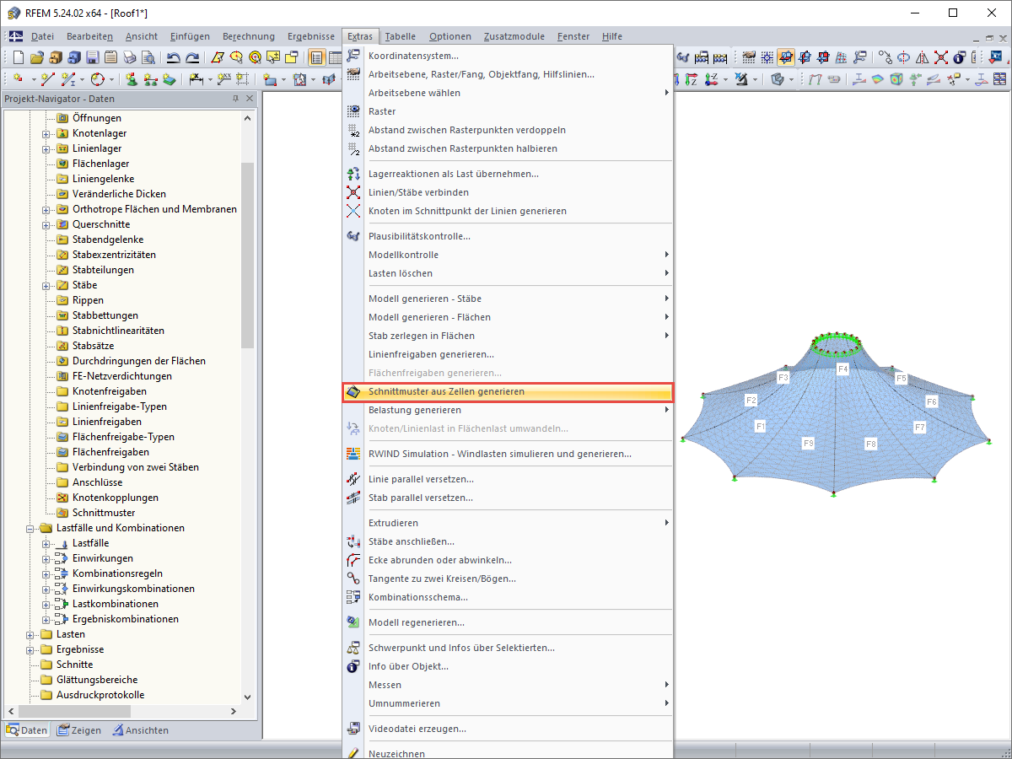This screenshot has height=759, width=1012.
Task: Open the Zusatzmodule menu
Action: click(514, 36)
